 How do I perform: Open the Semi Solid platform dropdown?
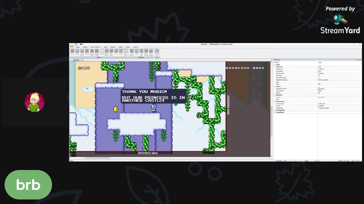click(x=132, y=52)
